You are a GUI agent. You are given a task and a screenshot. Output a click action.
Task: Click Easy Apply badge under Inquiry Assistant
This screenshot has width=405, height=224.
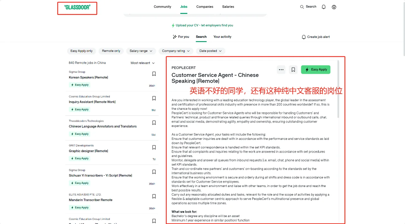tap(80, 109)
